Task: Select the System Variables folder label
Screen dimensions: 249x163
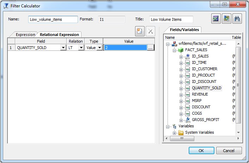Action: (200, 133)
